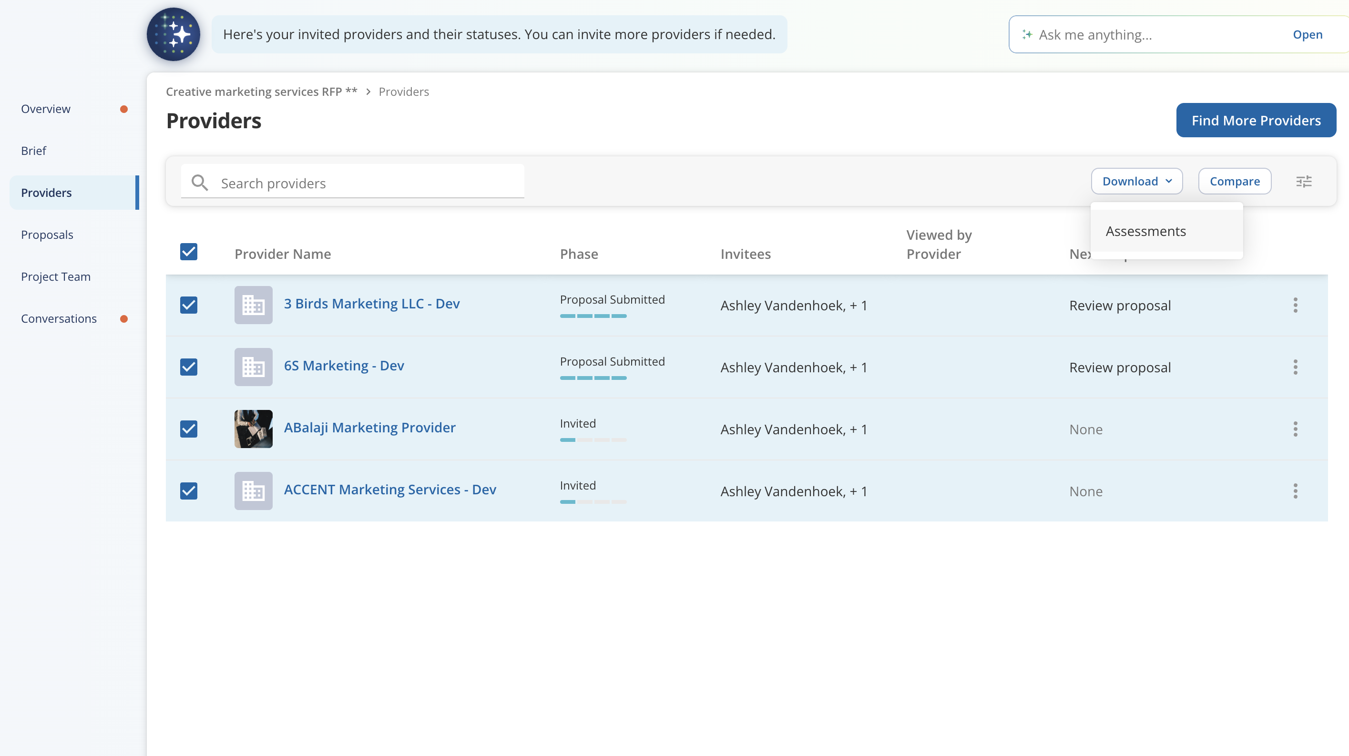Toggle the select-all providers checkbox
Screen dimensions: 1349x756
pos(188,252)
